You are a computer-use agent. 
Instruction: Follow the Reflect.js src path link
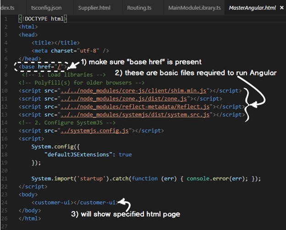point(135,107)
